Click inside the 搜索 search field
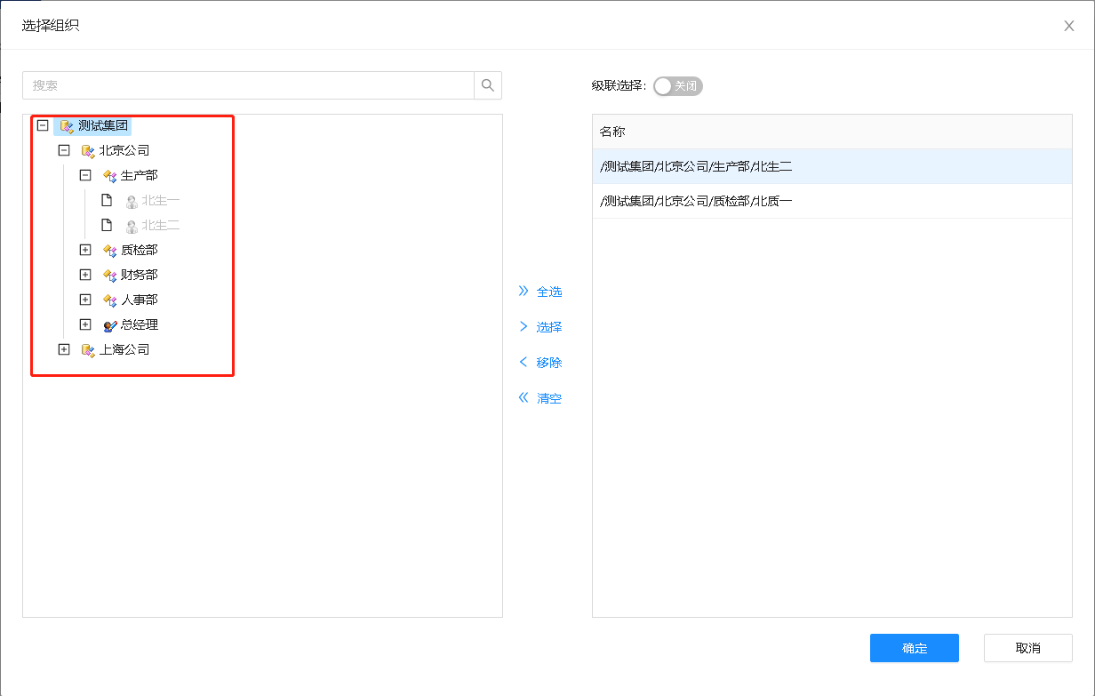The image size is (1095, 696). point(249,85)
